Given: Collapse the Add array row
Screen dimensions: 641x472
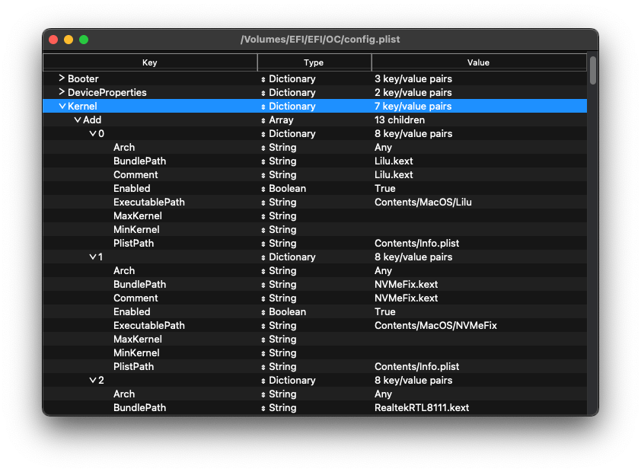Looking at the screenshot, I should point(77,120).
